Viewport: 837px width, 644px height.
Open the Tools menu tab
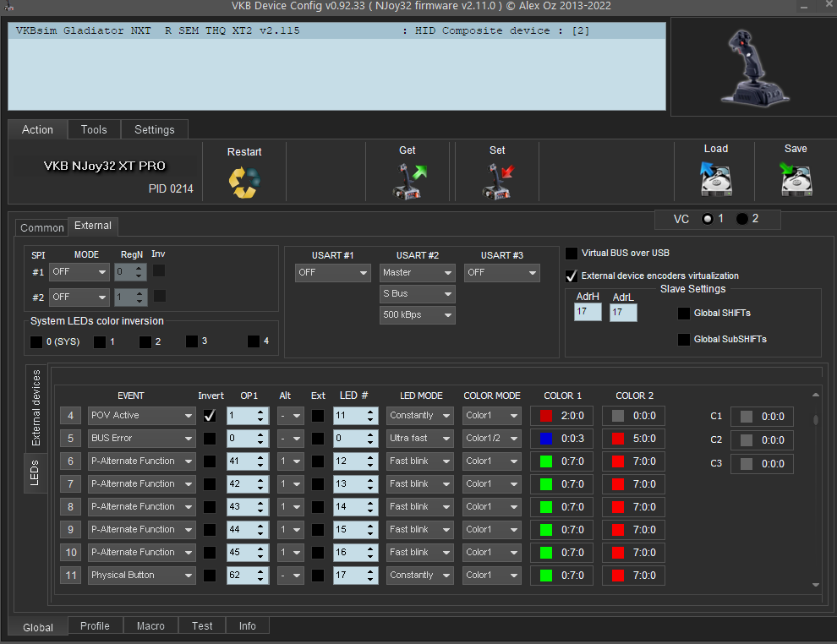coord(94,129)
